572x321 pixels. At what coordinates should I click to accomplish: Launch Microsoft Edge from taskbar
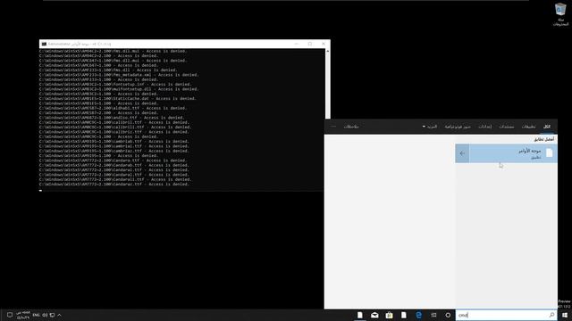pyautogui.click(x=418, y=315)
